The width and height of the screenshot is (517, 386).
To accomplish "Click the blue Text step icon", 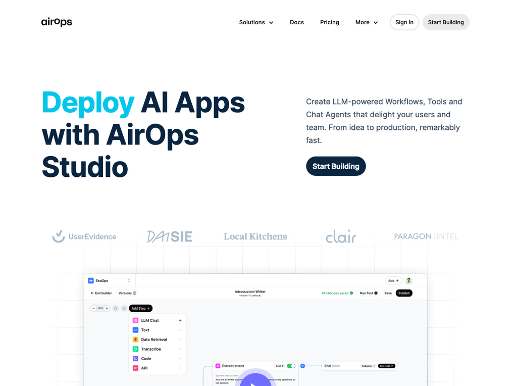I will 135,330.
